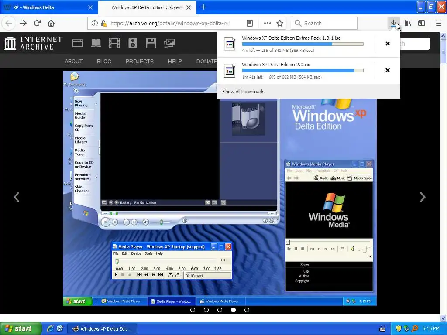Select the Windows XP Delta Edition : Skye tab
The height and width of the screenshot is (335, 447).
(x=147, y=7)
